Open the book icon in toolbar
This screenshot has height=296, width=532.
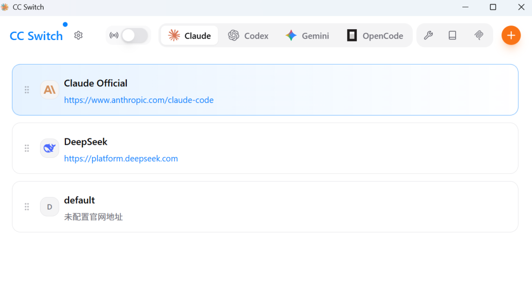(x=453, y=35)
